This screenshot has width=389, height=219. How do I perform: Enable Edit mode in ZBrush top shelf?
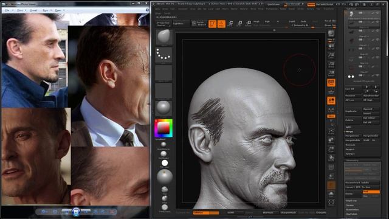point(212,24)
